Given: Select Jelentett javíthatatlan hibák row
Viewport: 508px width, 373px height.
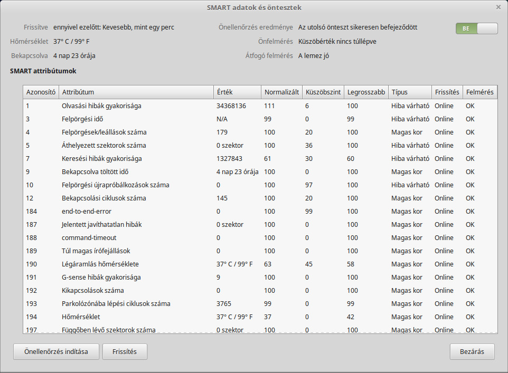Looking at the screenshot, I should coord(260,225).
